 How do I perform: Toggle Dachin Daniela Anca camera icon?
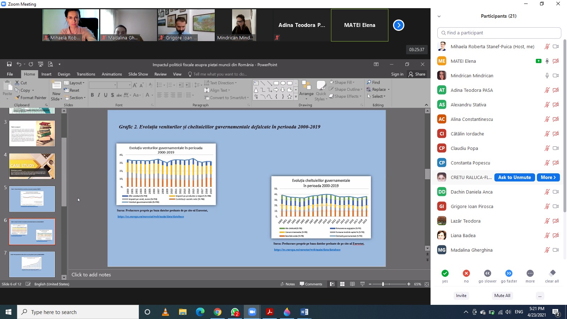click(556, 192)
